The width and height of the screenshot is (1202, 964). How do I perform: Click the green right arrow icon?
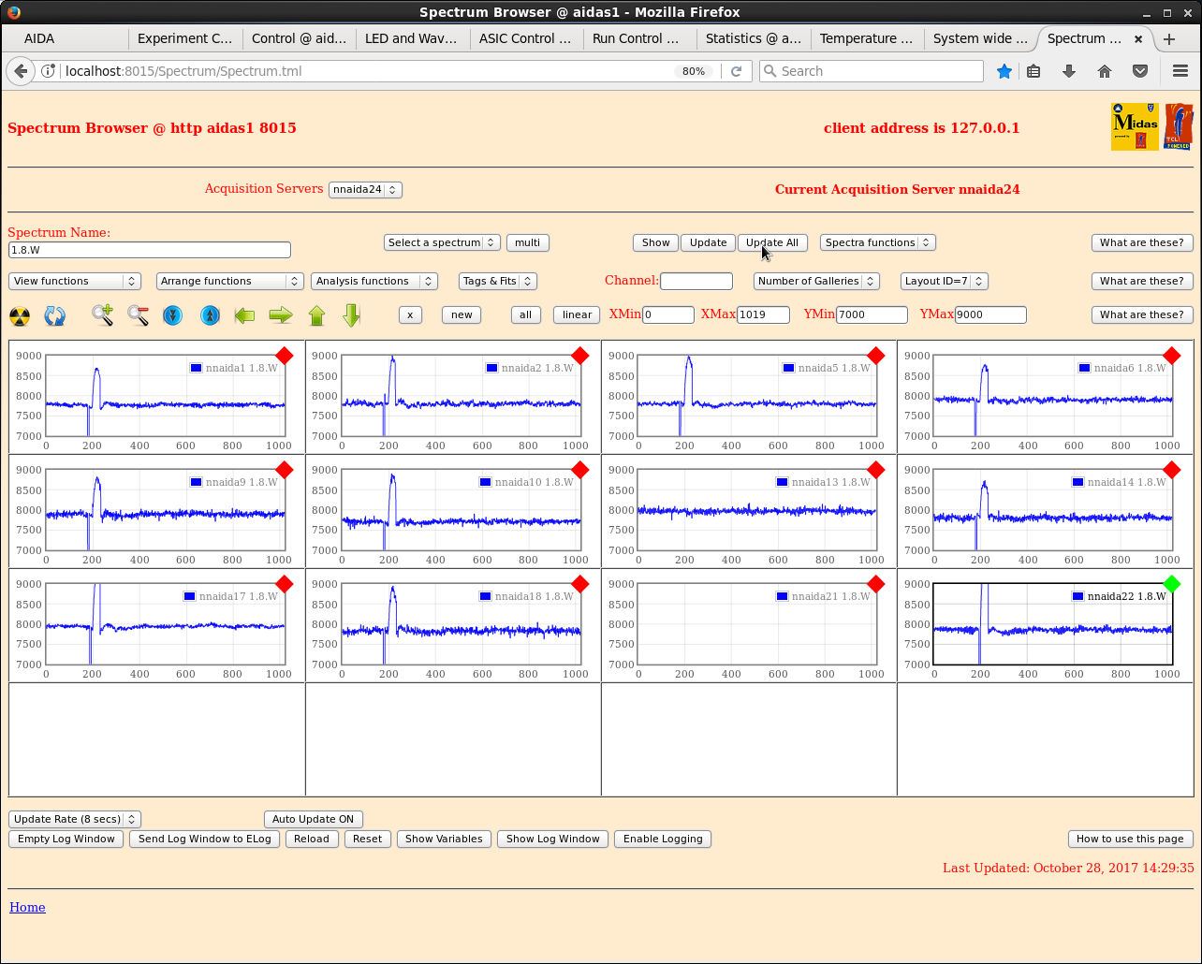281,315
